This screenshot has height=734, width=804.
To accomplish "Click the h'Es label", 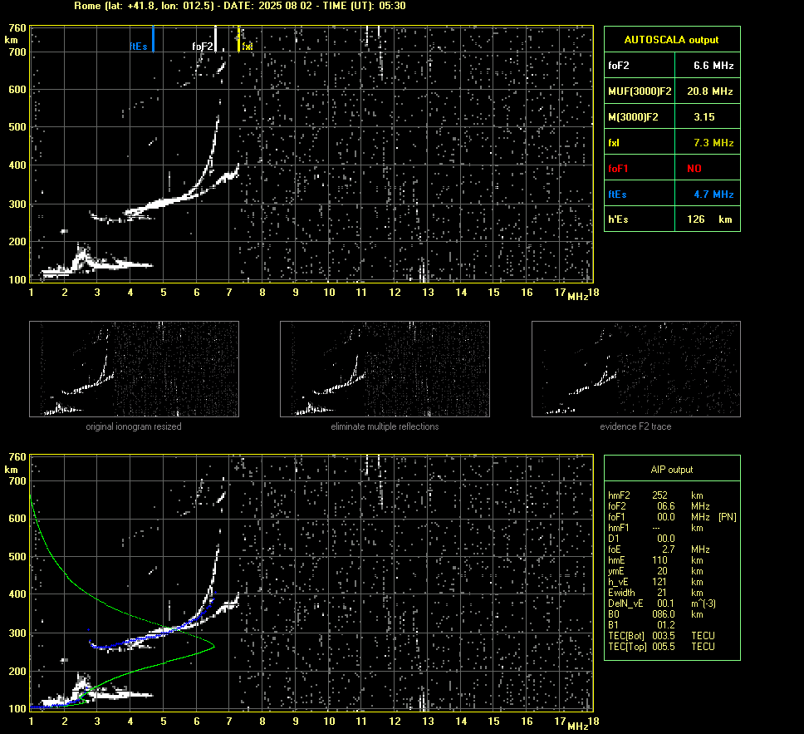I will click(x=618, y=219).
